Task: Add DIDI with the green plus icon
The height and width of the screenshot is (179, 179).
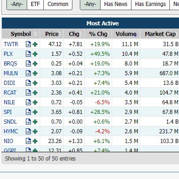Action: pyautogui.click(x=35, y=83)
